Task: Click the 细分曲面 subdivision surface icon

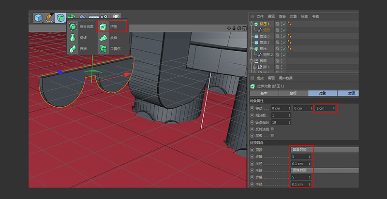Action: click(x=73, y=27)
